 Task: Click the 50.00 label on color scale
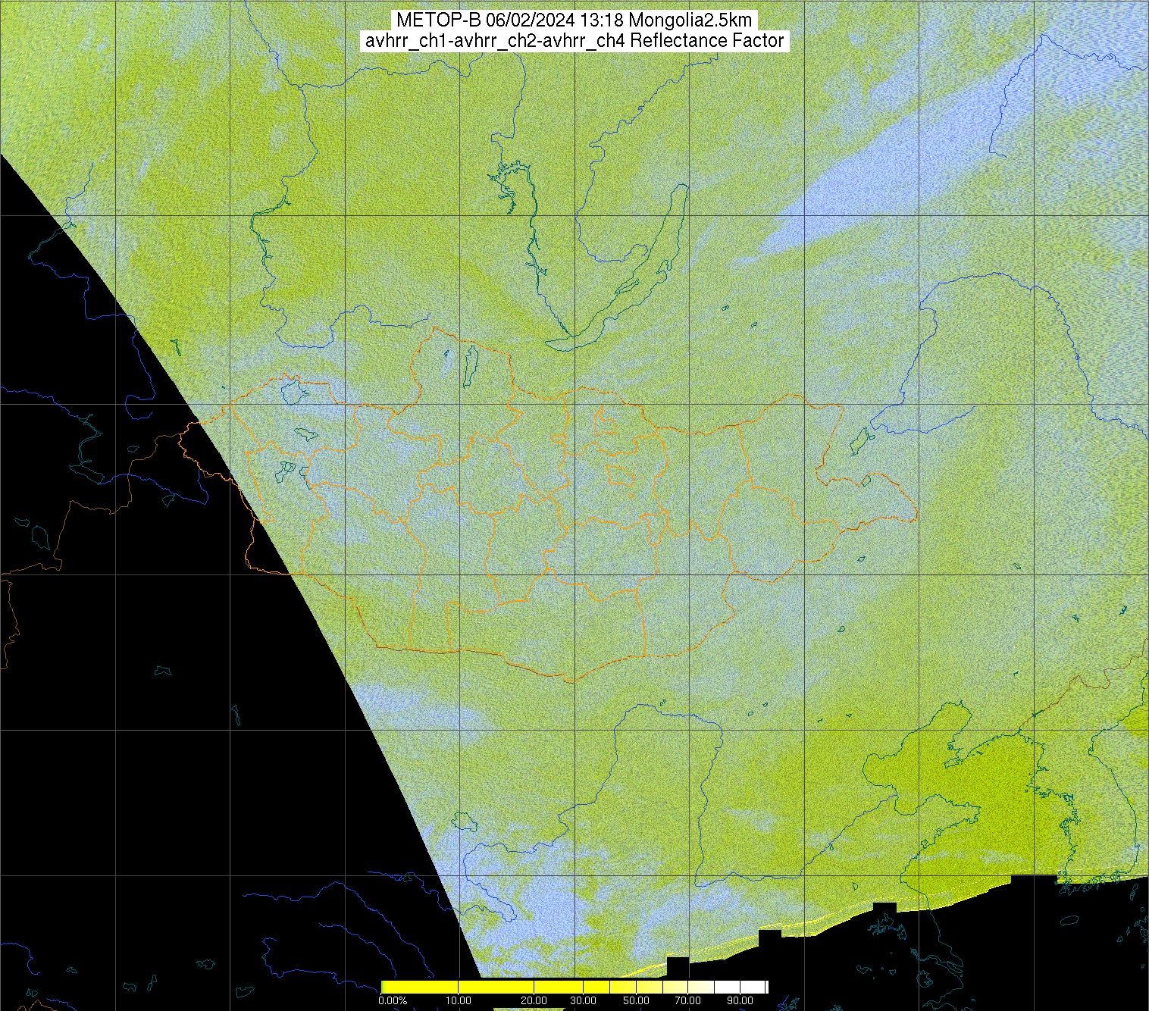pyautogui.click(x=636, y=1000)
